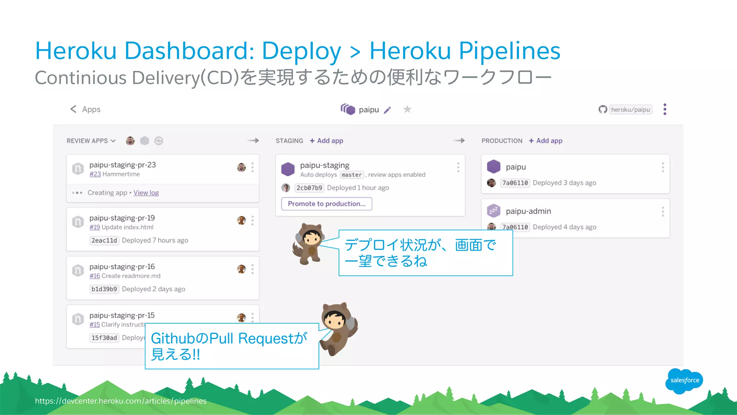The width and height of the screenshot is (737, 415).
Task: Open the options menu for paipu-staging
Action: pyautogui.click(x=458, y=167)
